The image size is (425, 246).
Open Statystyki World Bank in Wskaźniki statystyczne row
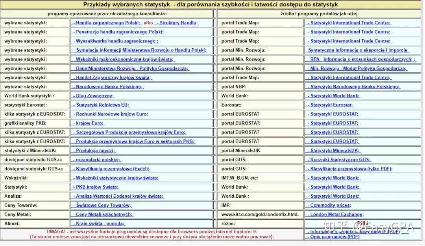[333, 178]
